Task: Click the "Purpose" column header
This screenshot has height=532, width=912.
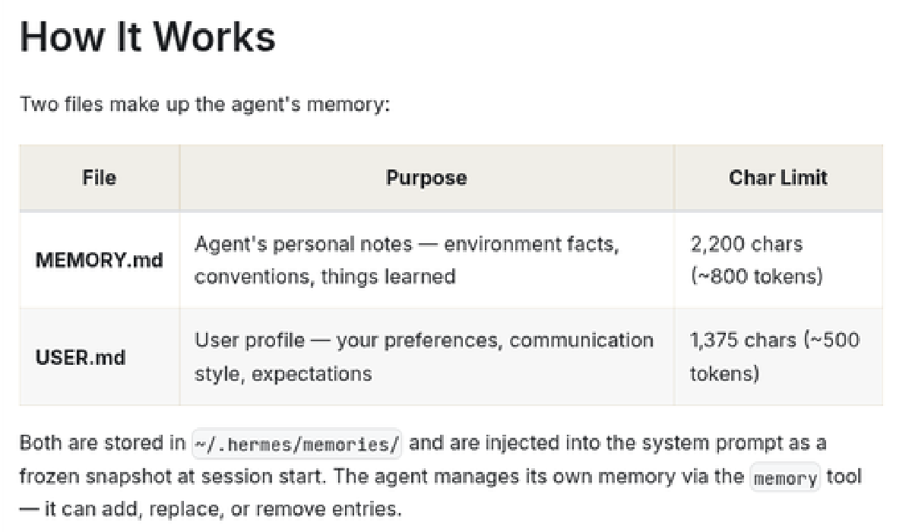Action: 426,178
